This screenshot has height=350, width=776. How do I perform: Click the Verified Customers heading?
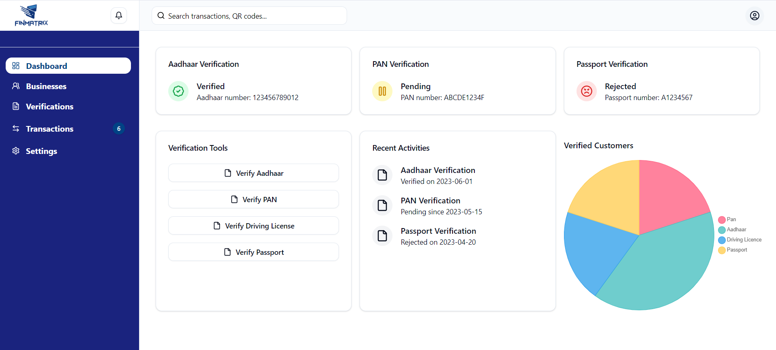coord(598,145)
